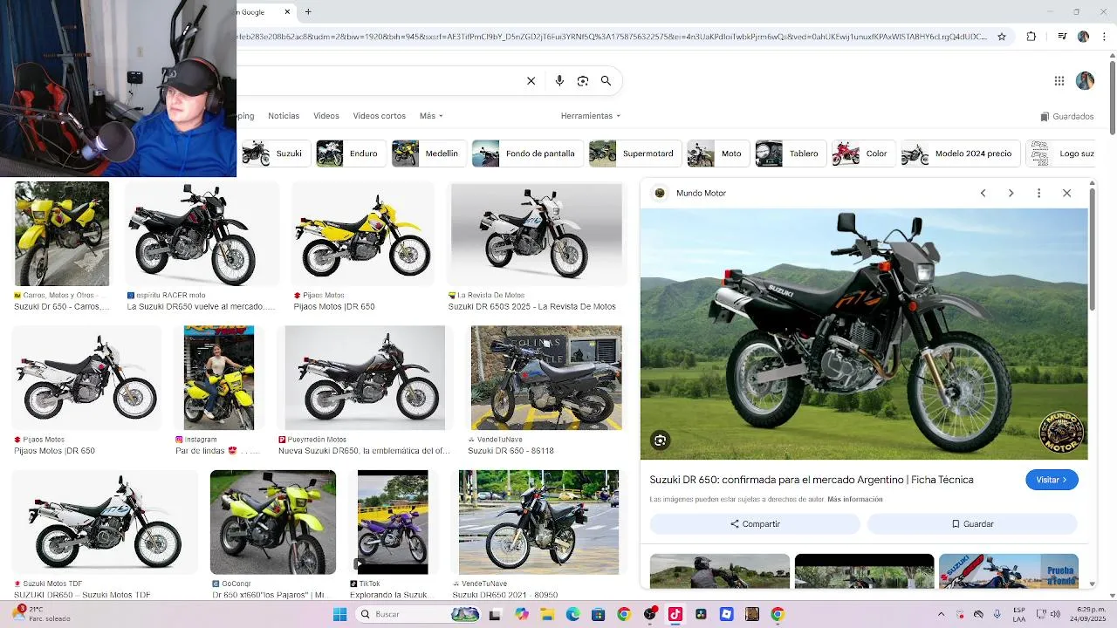Open the Guardados saved items link
This screenshot has width=1117, height=628.
pos(1067,116)
